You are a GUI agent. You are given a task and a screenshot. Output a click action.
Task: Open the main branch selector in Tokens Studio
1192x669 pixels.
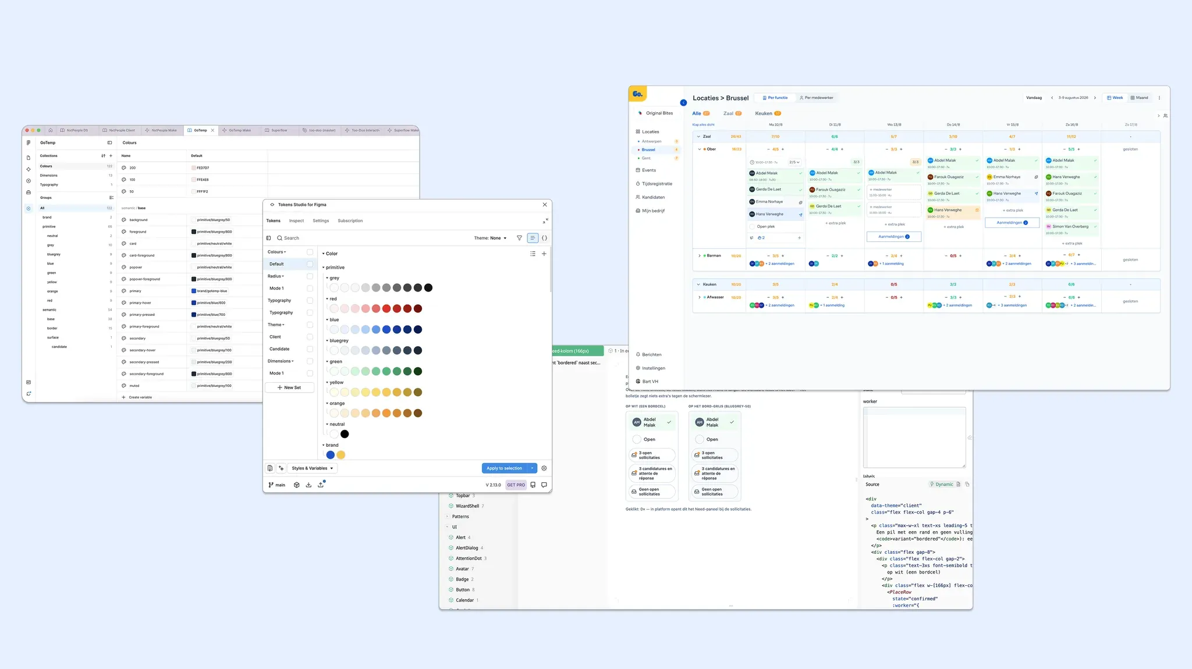276,485
